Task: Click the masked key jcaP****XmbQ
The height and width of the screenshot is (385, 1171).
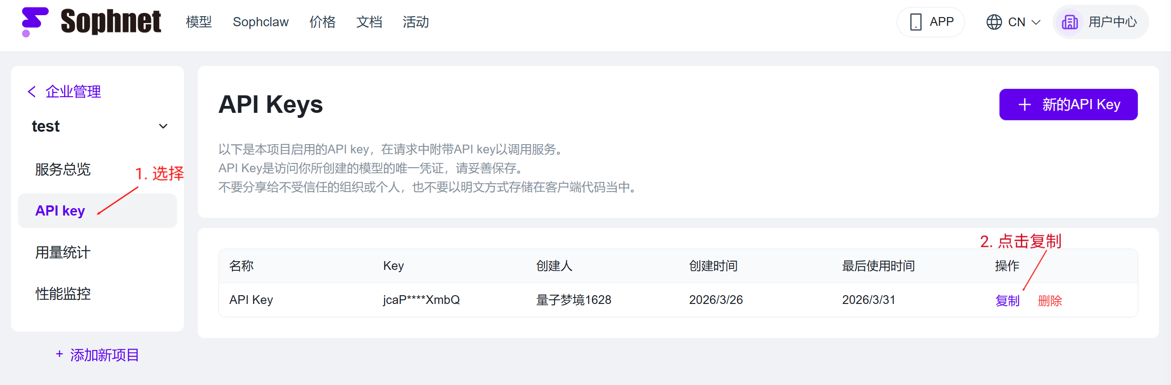Action: click(421, 300)
